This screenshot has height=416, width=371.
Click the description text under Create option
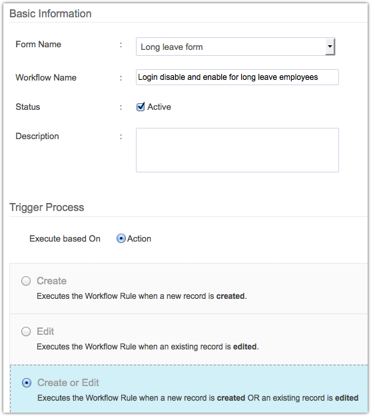[142, 296]
